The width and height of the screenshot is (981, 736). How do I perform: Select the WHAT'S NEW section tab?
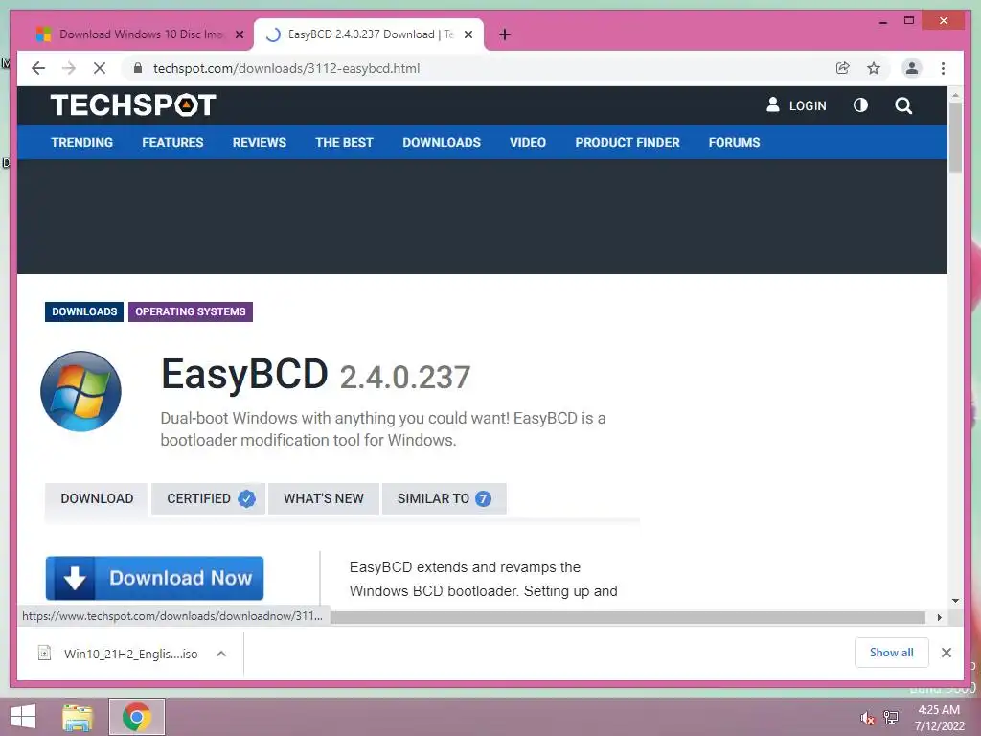(x=324, y=498)
